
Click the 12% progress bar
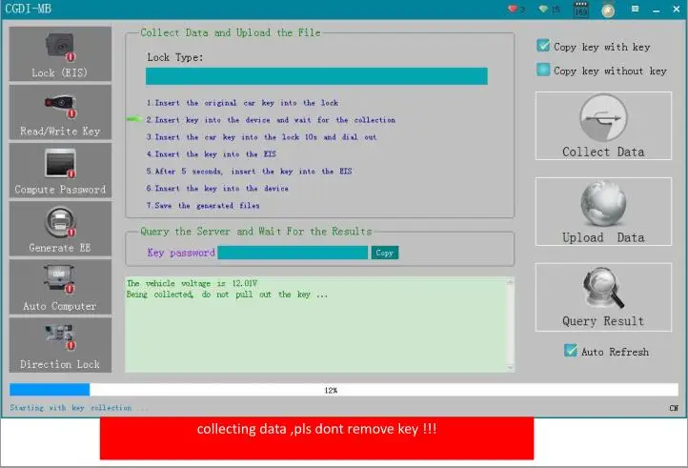point(344,390)
